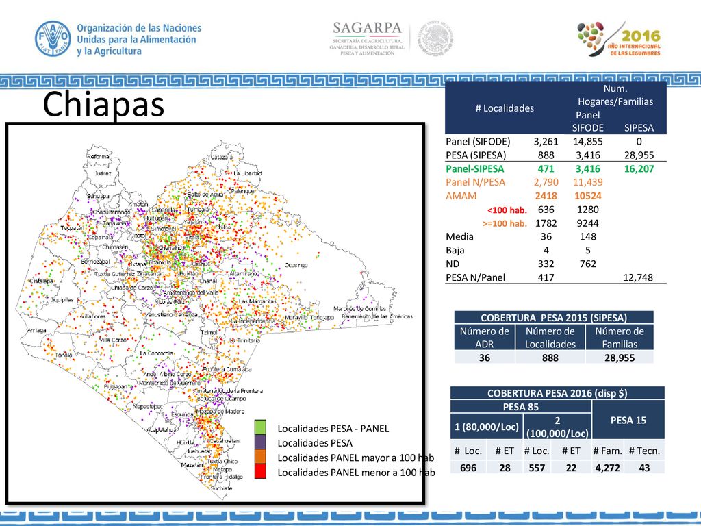Click the green value "16,207"
The height and width of the screenshot is (526, 701).
pyautogui.click(x=639, y=169)
